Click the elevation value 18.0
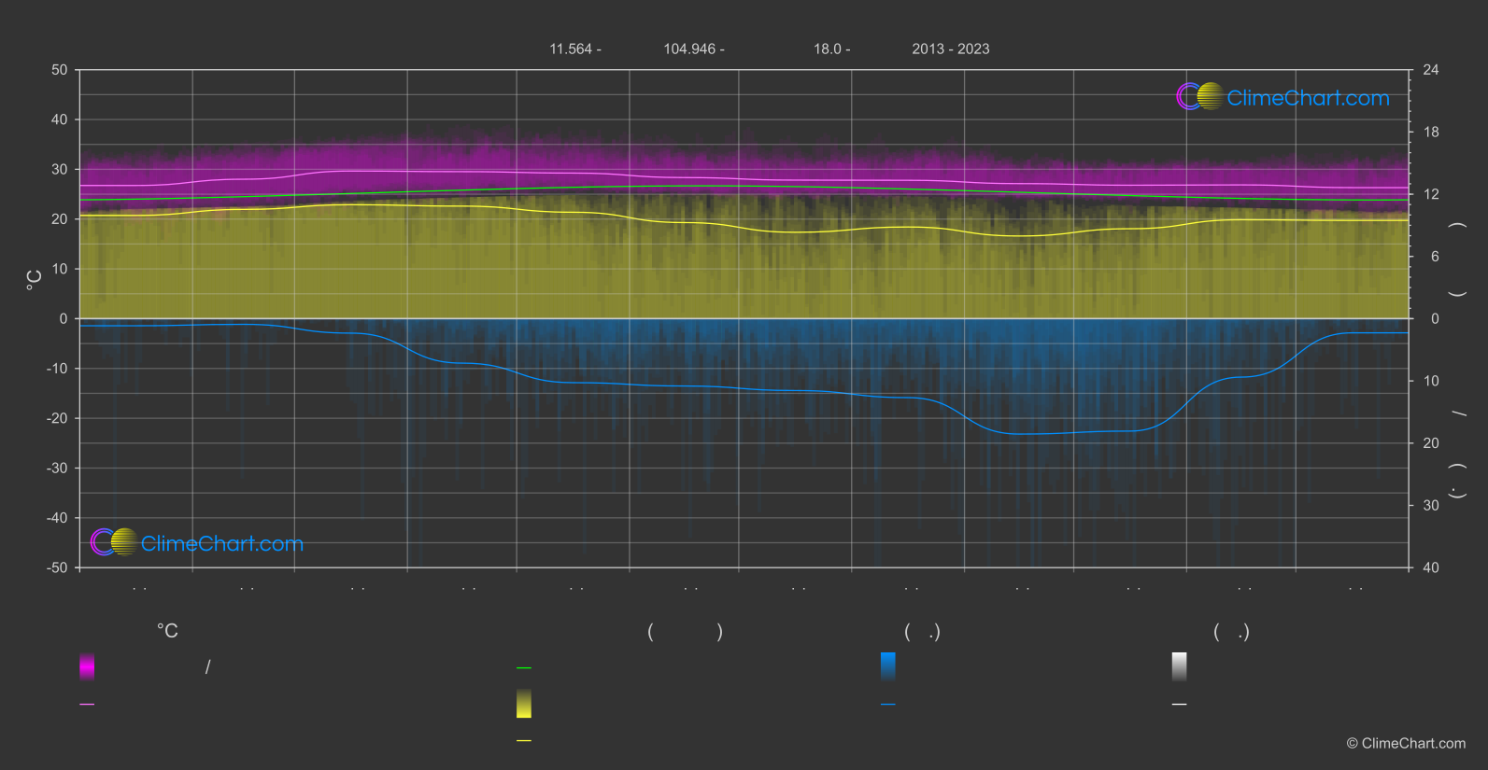The width and height of the screenshot is (1488, 770). [x=828, y=49]
